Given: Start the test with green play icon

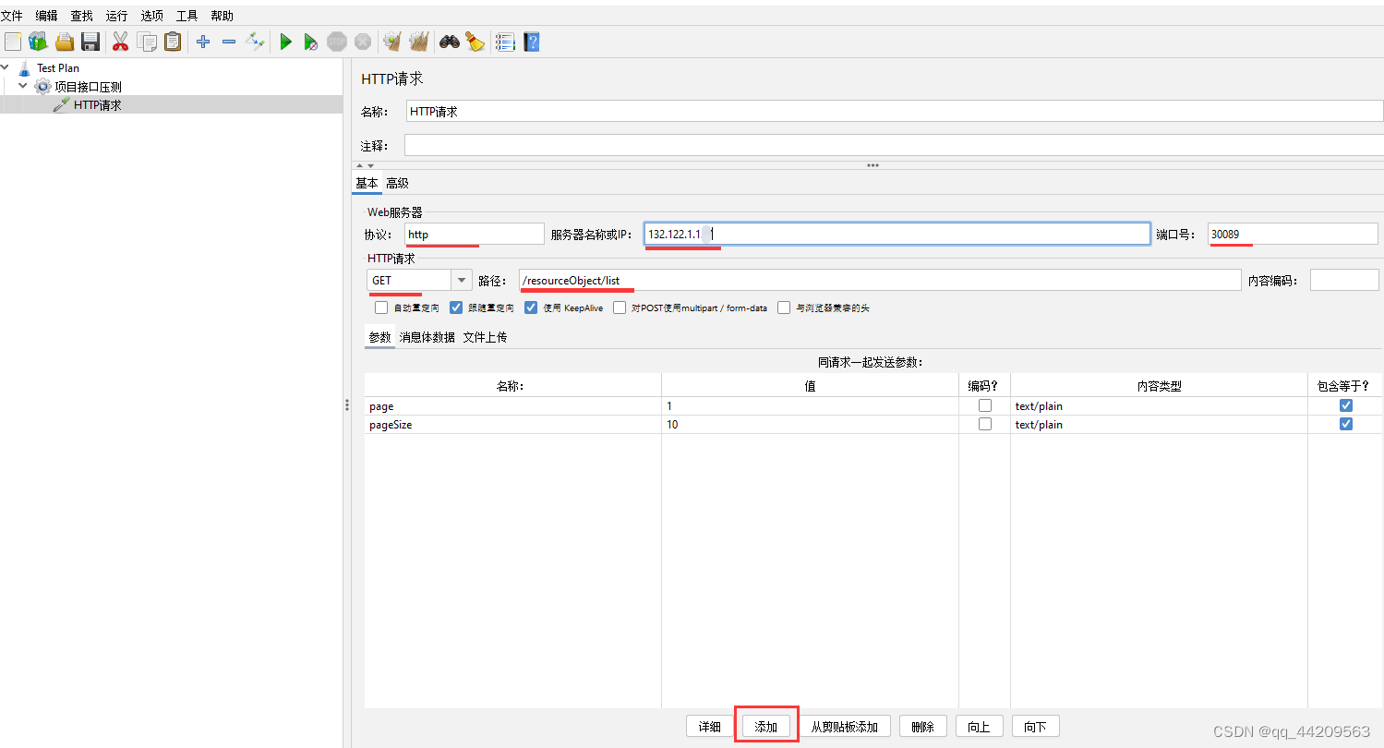Looking at the screenshot, I should click(285, 42).
